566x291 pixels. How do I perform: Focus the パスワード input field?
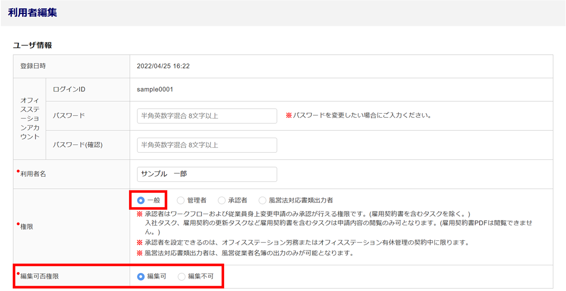(207, 116)
